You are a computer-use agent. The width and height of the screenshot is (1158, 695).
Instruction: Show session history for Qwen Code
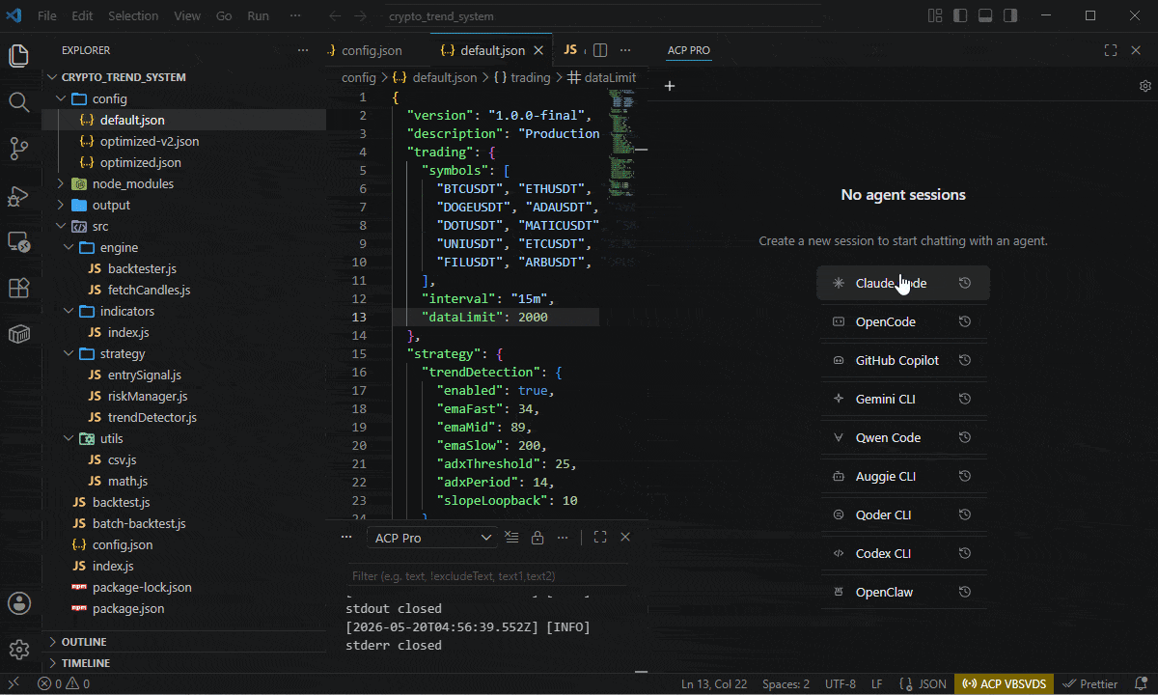point(964,437)
